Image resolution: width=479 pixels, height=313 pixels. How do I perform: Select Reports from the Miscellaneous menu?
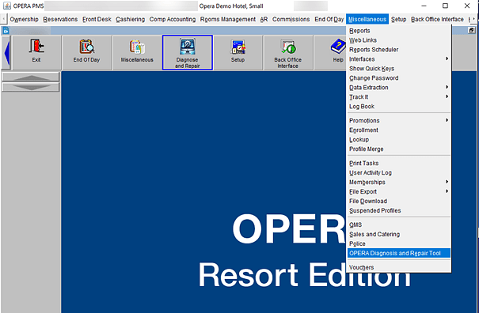(399, 31)
